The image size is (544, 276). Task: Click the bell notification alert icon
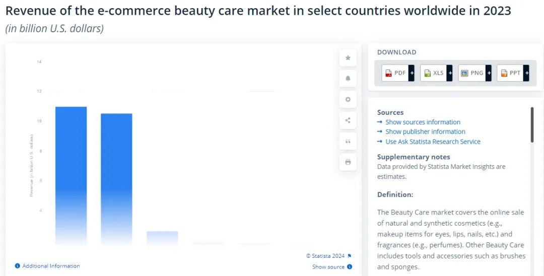[348, 79]
